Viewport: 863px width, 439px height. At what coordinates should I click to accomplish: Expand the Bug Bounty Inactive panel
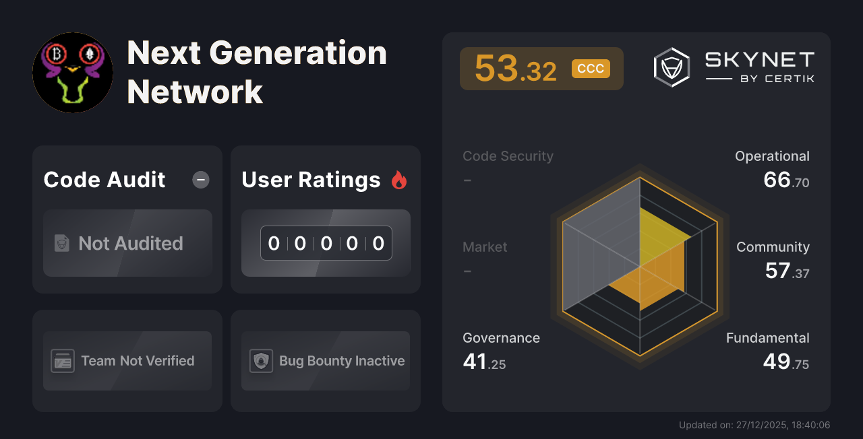[325, 361]
